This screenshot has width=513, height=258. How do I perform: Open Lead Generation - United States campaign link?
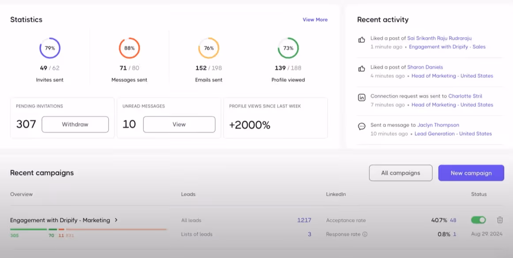click(x=453, y=134)
